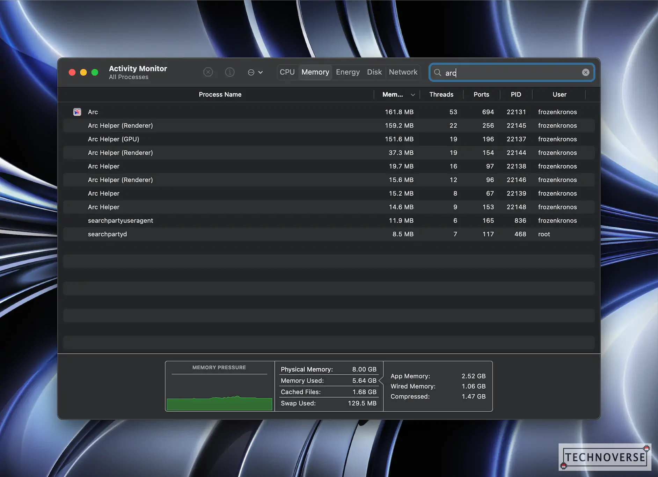Click the Compressed 1.47 GB entry
Screen dimensions: 658x477
438,396
